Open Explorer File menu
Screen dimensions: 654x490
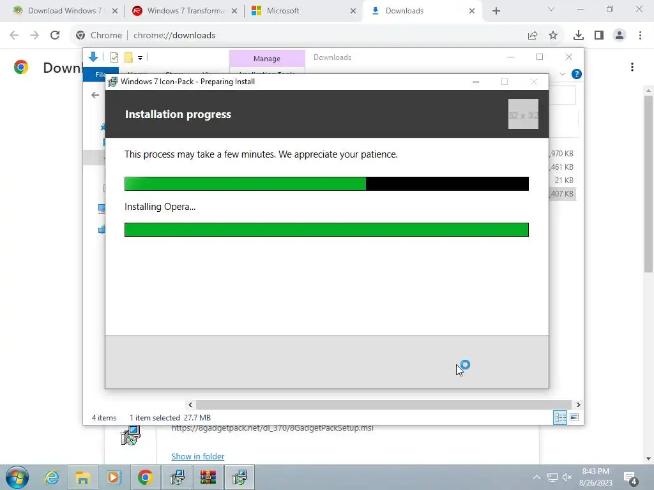pos(100,74)
